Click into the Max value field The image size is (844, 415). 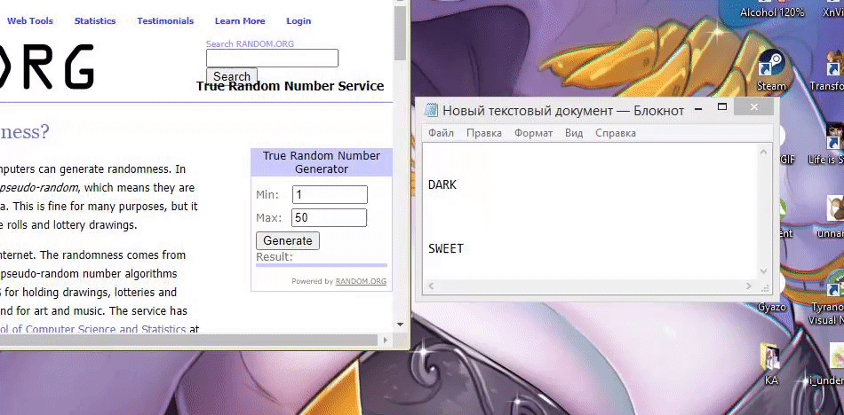coord(329,218)
